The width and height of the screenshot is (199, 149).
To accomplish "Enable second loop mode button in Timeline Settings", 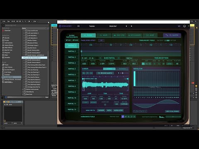I will pos(146,64).
